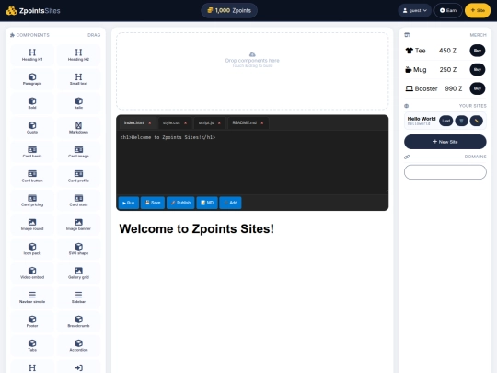Select the Card image component
This screenshot has height=373, width=497.
[x=78, y=152]
